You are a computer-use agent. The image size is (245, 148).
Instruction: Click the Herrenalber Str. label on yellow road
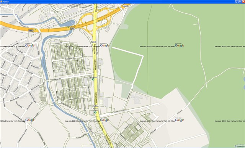108,138
